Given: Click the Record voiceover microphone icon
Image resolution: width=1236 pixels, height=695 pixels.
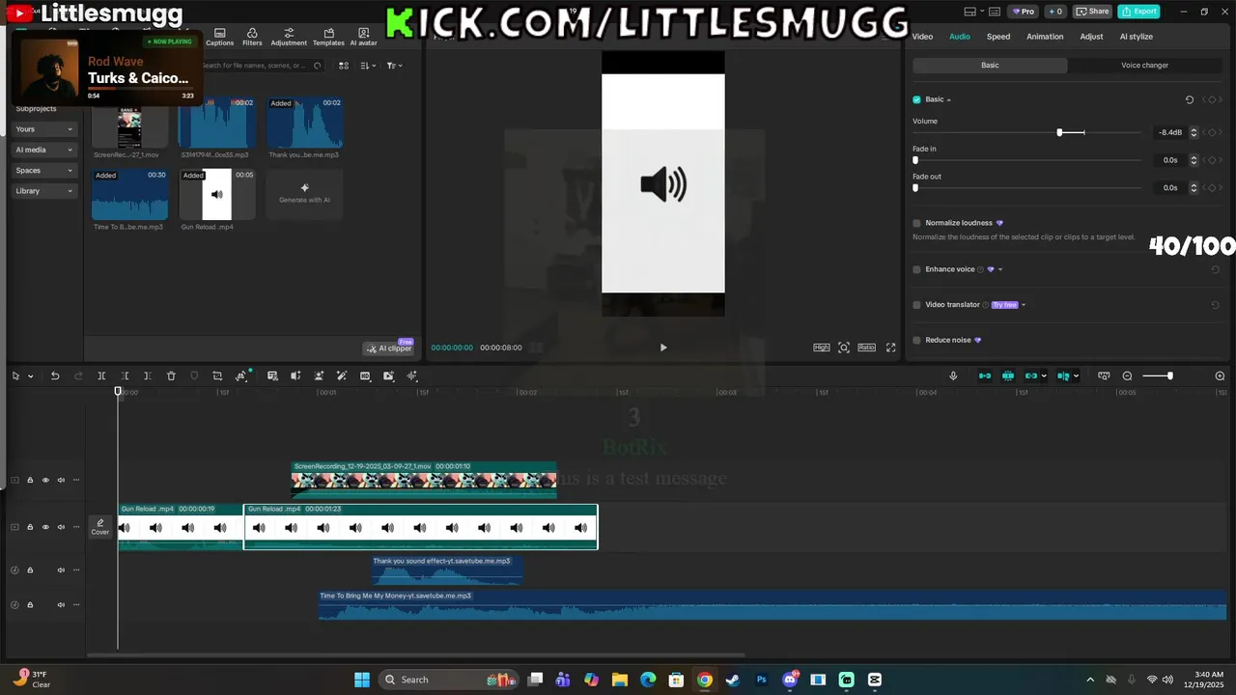Looking at the screenshot, I should (x=953, y=375).
